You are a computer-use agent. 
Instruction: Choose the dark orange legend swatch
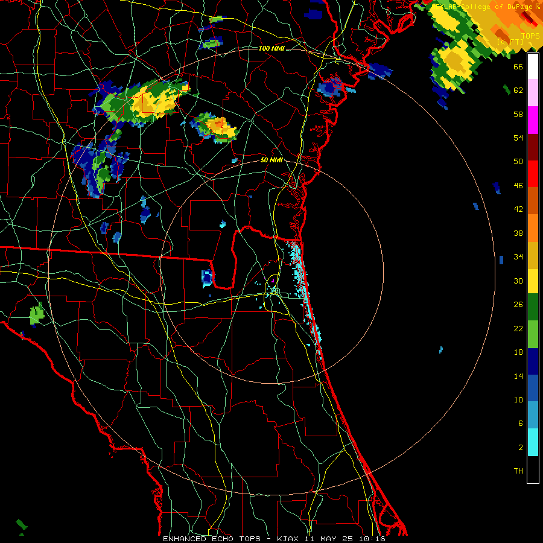point(533,200)
